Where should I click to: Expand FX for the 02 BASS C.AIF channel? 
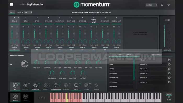[x=116, y=50]
